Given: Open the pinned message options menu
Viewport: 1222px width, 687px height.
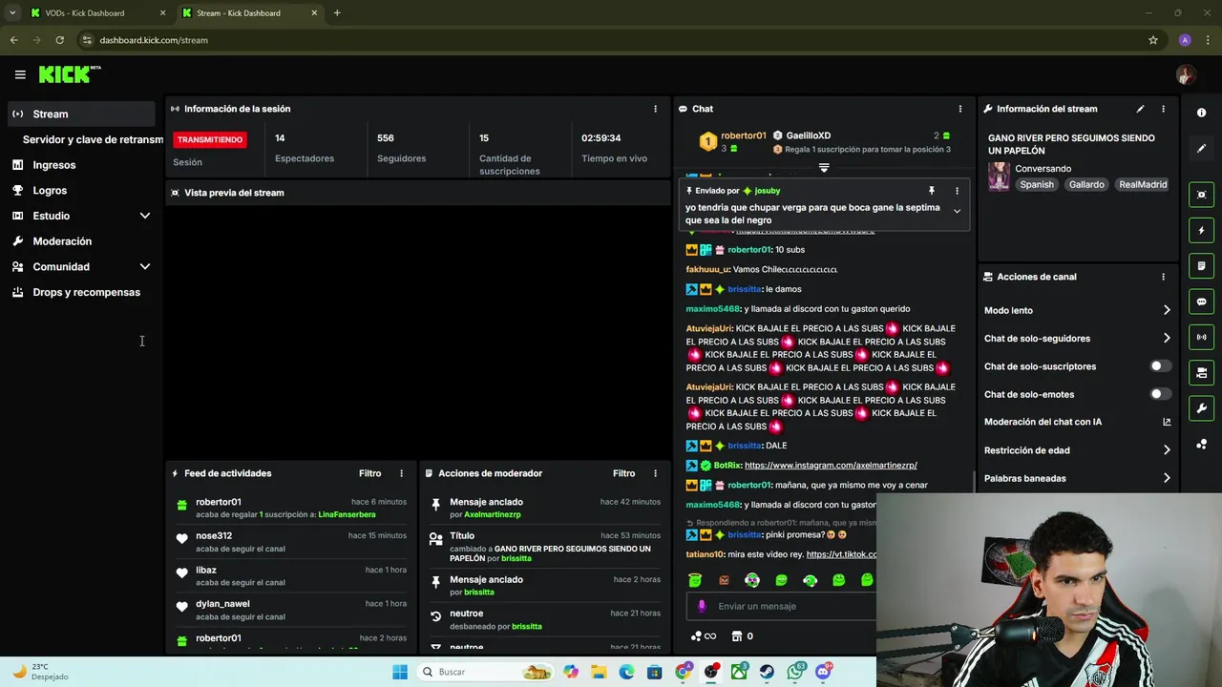Looking at the screenshot, I should (957, 191).
